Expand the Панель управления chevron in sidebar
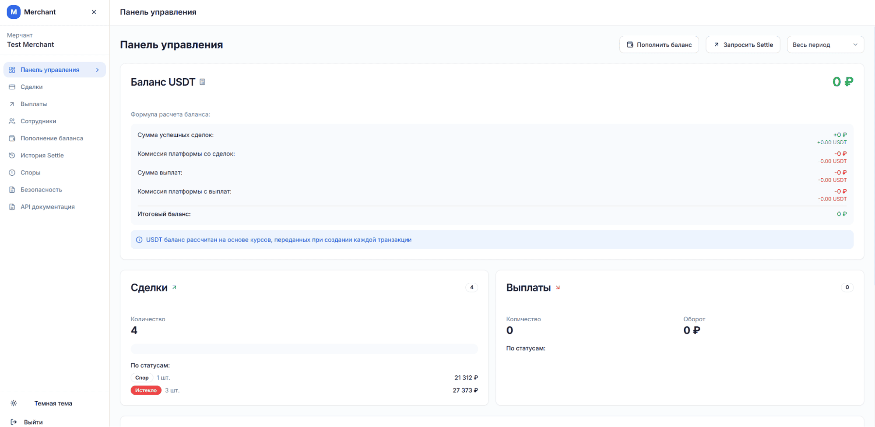The image size is (875, 427). [97, 70]
